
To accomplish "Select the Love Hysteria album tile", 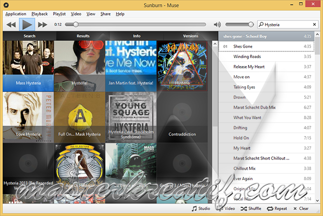I will pos(28,117).
